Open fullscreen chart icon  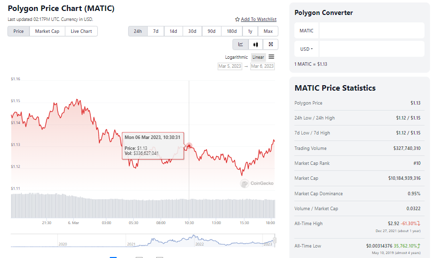(x=270, y=44)
